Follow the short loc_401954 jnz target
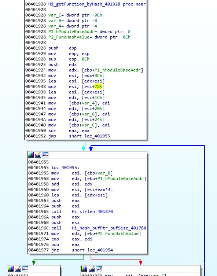Screen dimensions: 217x276 coord(92,250)
